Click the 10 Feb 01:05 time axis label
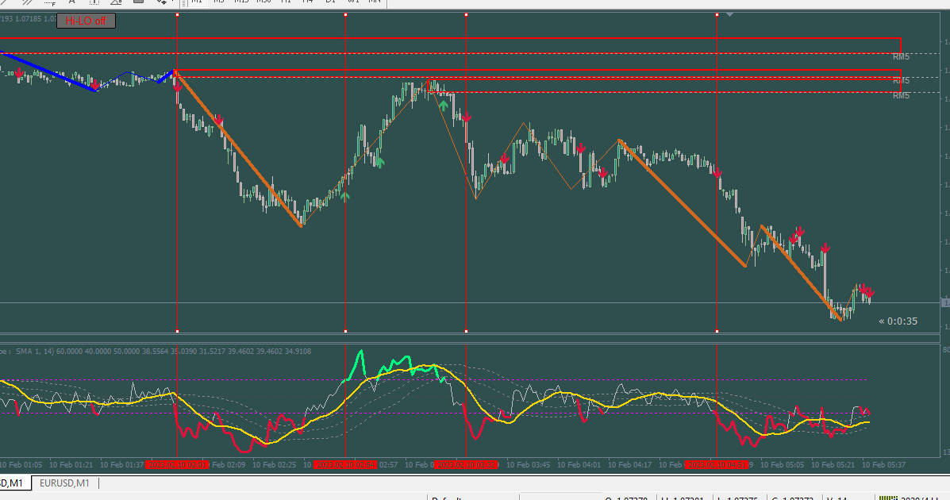 click(x=21, y=465)
